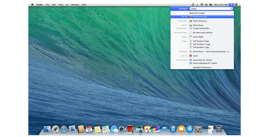
Task: Open iBooks from the Dock
Action: 181,129
